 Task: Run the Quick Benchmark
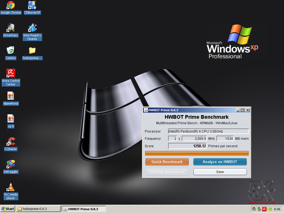click(167, 162)
